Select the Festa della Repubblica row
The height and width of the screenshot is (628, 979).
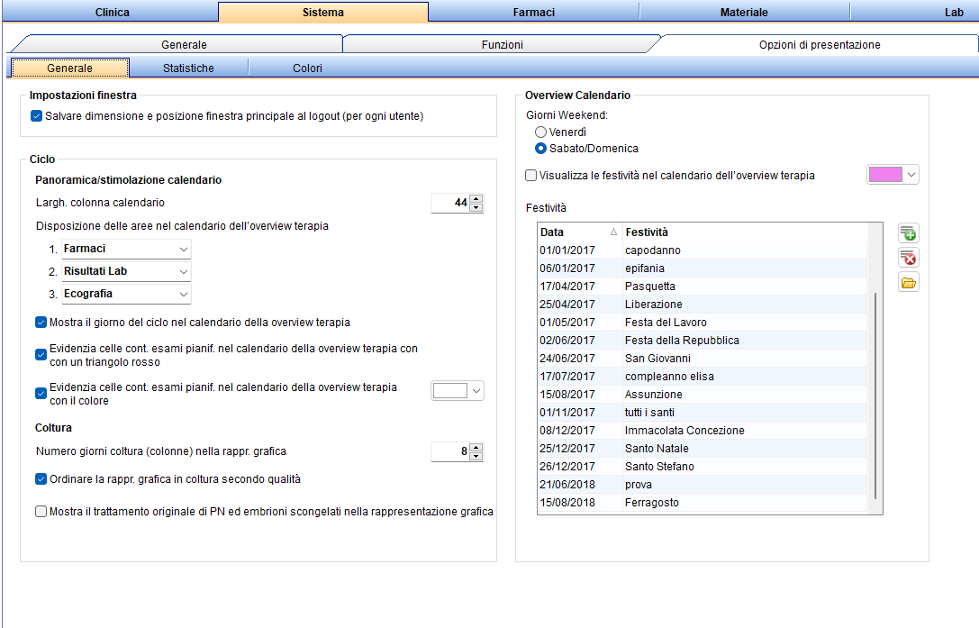(703, 341)
